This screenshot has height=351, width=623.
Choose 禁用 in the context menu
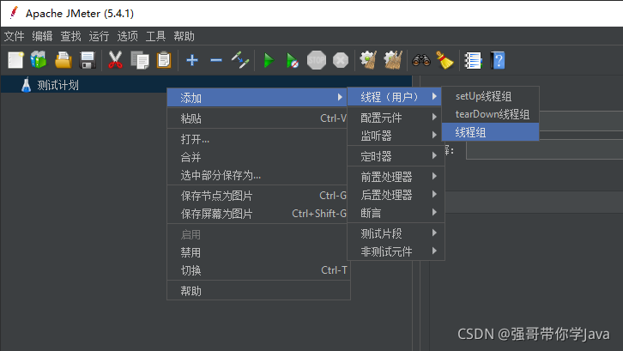258,252
